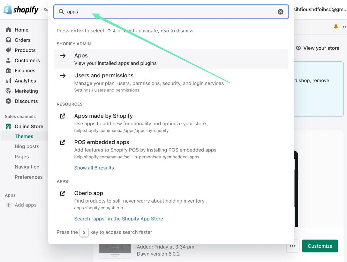Click the Shopify logo
Viewport: 347px width, 262px height.
pyautogui.click(x=21, y=10)
